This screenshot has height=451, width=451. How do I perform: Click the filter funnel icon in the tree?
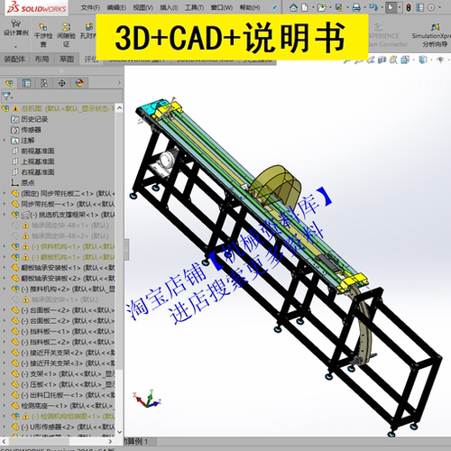[6, 97]
